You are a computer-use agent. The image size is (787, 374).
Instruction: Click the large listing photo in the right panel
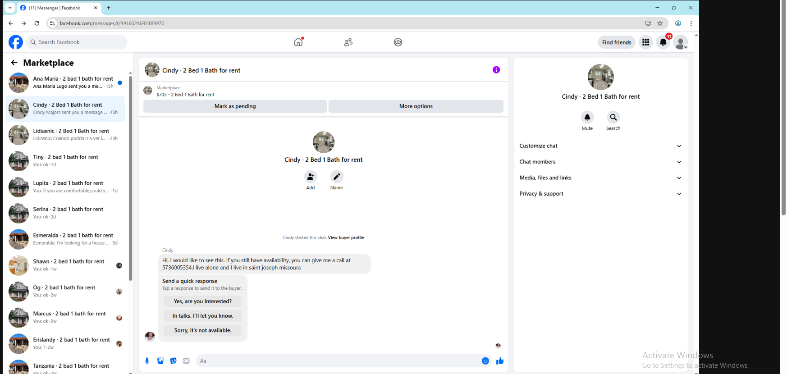coord(600,77)
